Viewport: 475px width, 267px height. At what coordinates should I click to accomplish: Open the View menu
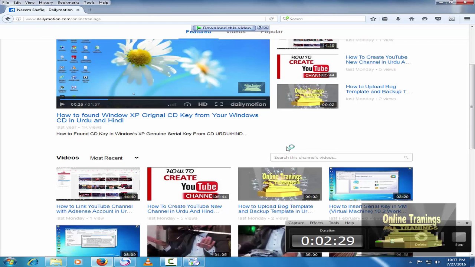click(x=30, y=3)
